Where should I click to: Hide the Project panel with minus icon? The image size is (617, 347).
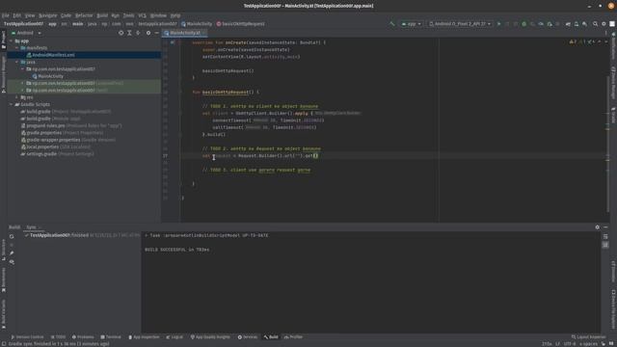coord(156,33)
